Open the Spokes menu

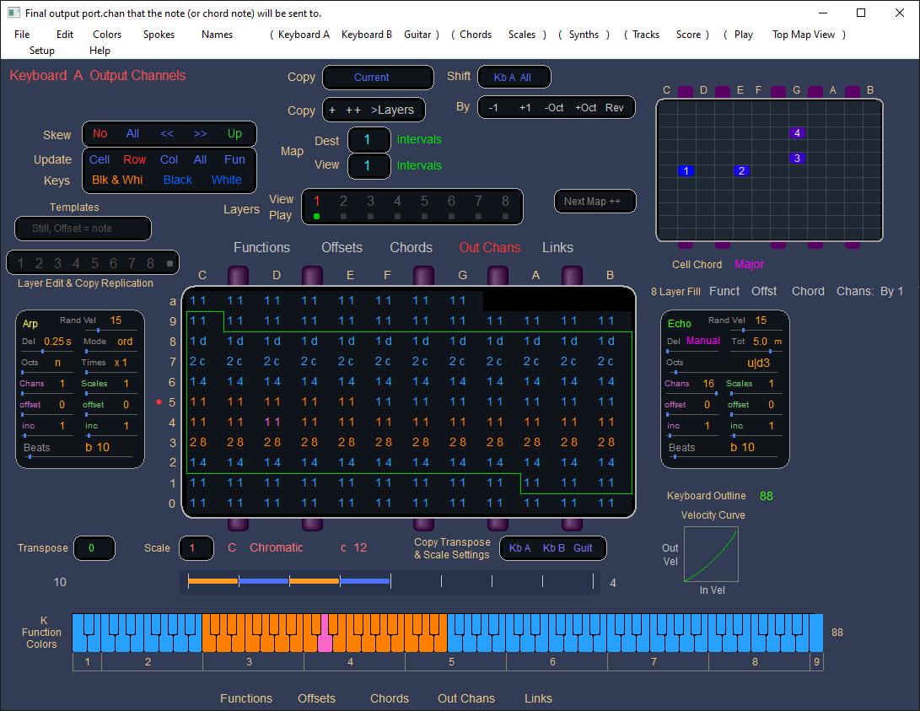pos(159,35)
